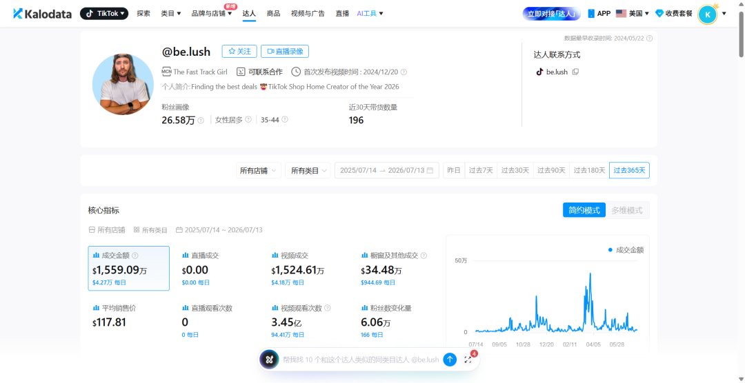Select the 视频成交 metric
The image size is (745, 383).
click(x=308, y=268)
